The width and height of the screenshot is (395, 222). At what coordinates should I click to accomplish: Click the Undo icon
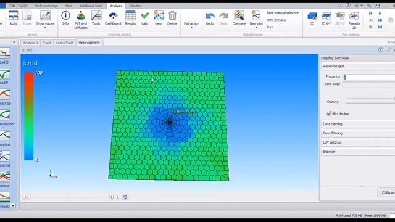210,18
